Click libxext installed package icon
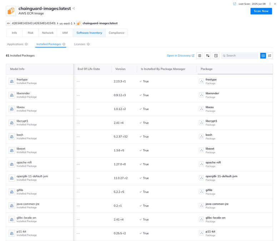Viewport: 280px width, 241px height. click(x=12, y=151)
